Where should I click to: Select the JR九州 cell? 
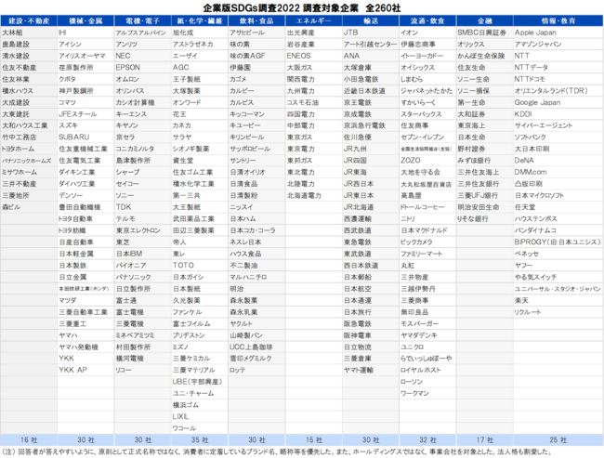pyautogui.click(x=371, y=149)
